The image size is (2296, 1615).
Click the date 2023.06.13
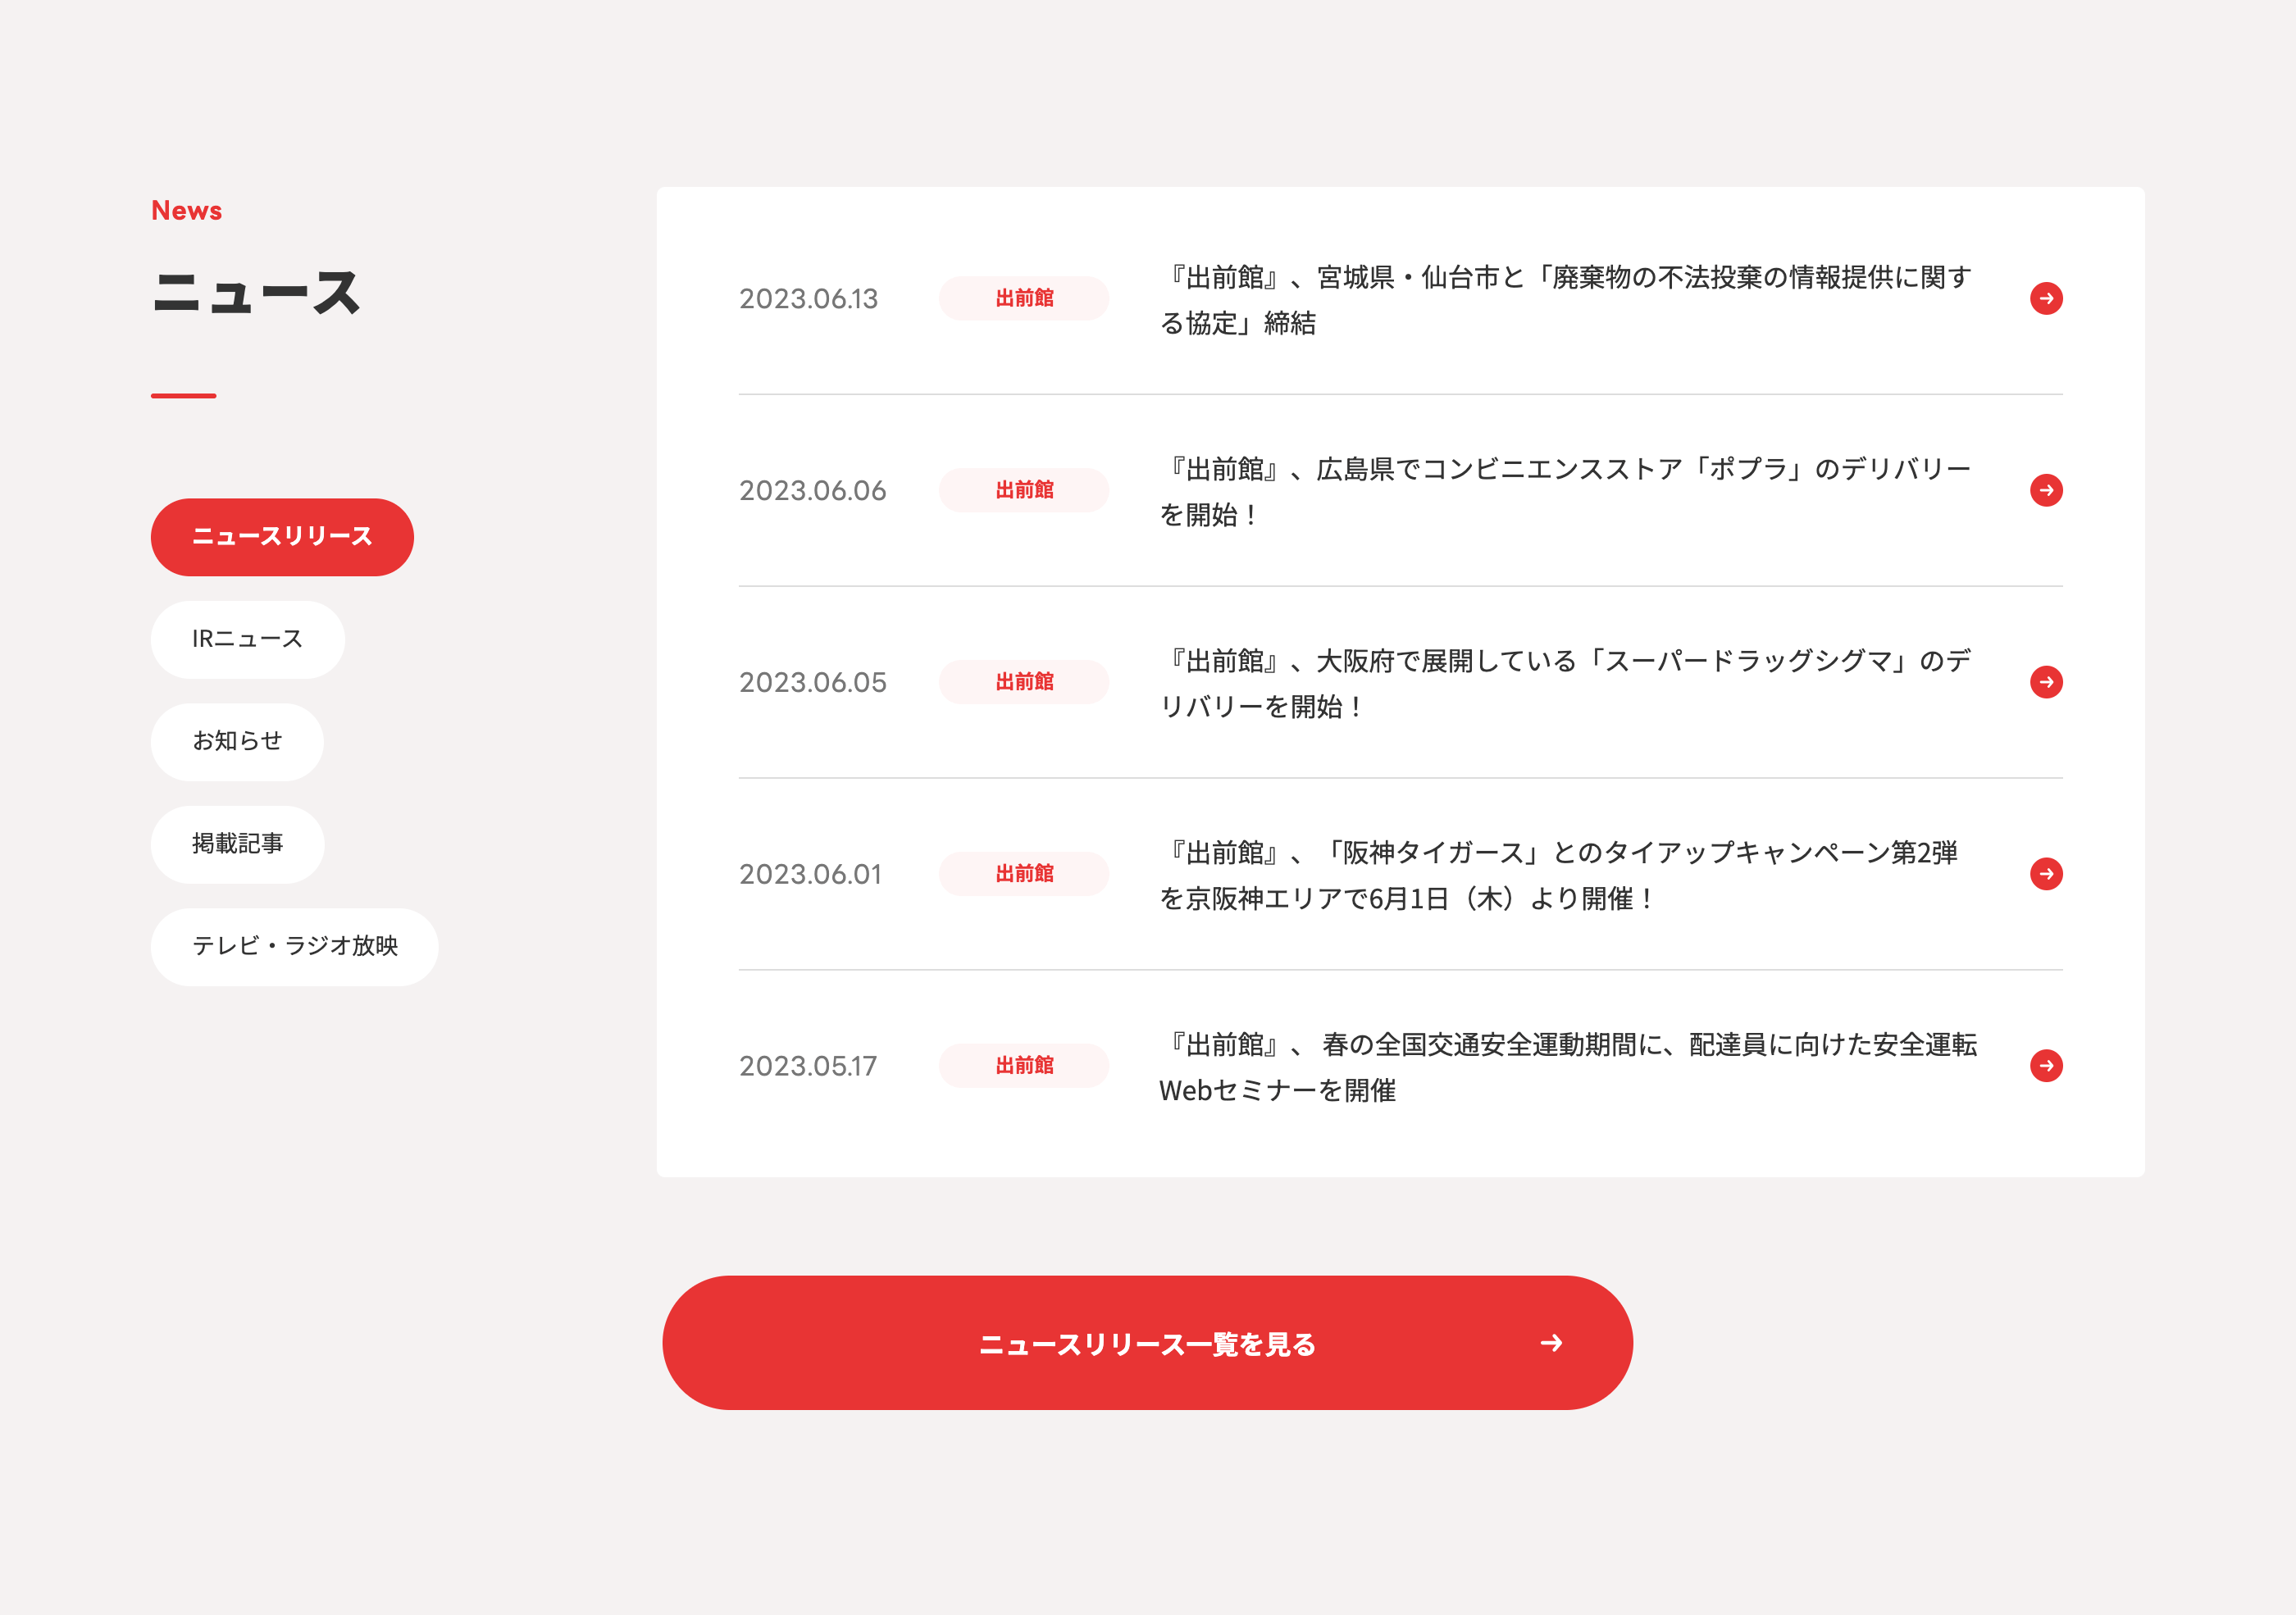[x=808, y=299]
